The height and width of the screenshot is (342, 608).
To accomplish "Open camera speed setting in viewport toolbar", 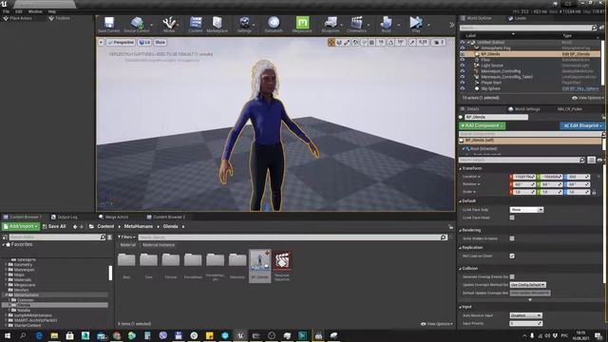I will [439, 42].
